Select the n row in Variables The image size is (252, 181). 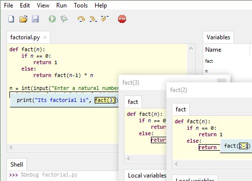(207, 71)
